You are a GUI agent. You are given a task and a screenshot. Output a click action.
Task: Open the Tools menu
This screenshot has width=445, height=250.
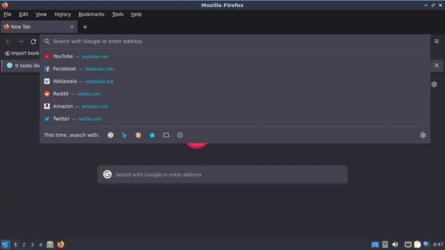[x=118, y=14]
